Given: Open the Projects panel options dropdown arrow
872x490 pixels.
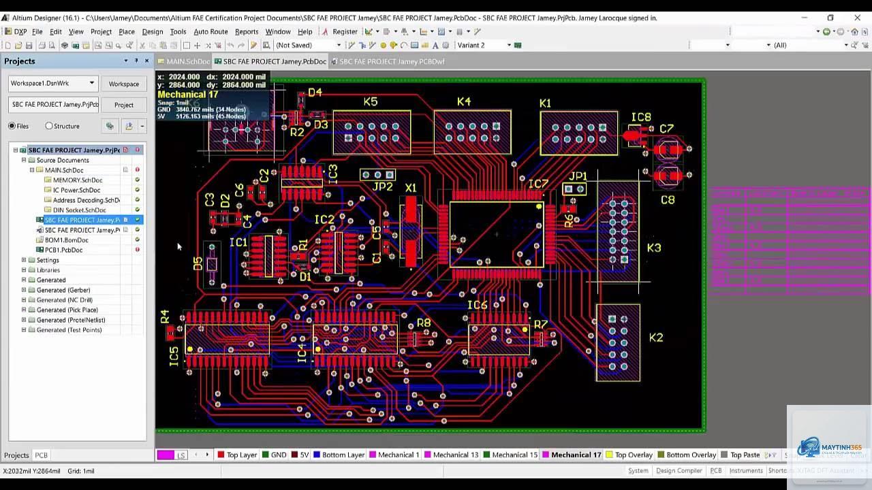Looking at the screenshot, I should click(x=125, y=61).
